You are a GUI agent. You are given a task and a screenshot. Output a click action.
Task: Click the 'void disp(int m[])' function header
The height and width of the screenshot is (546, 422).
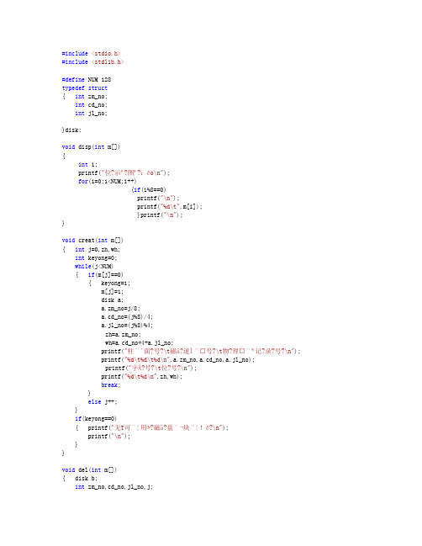point(91,146)
